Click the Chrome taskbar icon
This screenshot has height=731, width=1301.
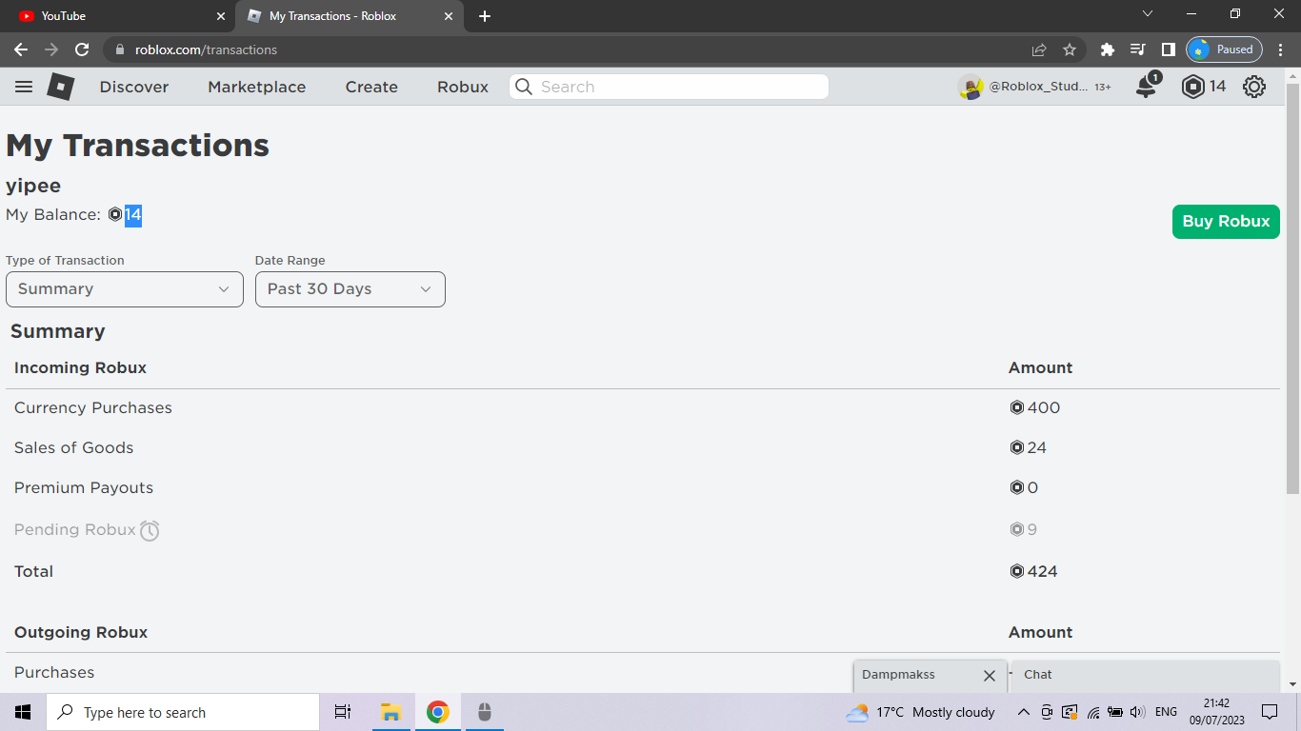coord(438,712)
